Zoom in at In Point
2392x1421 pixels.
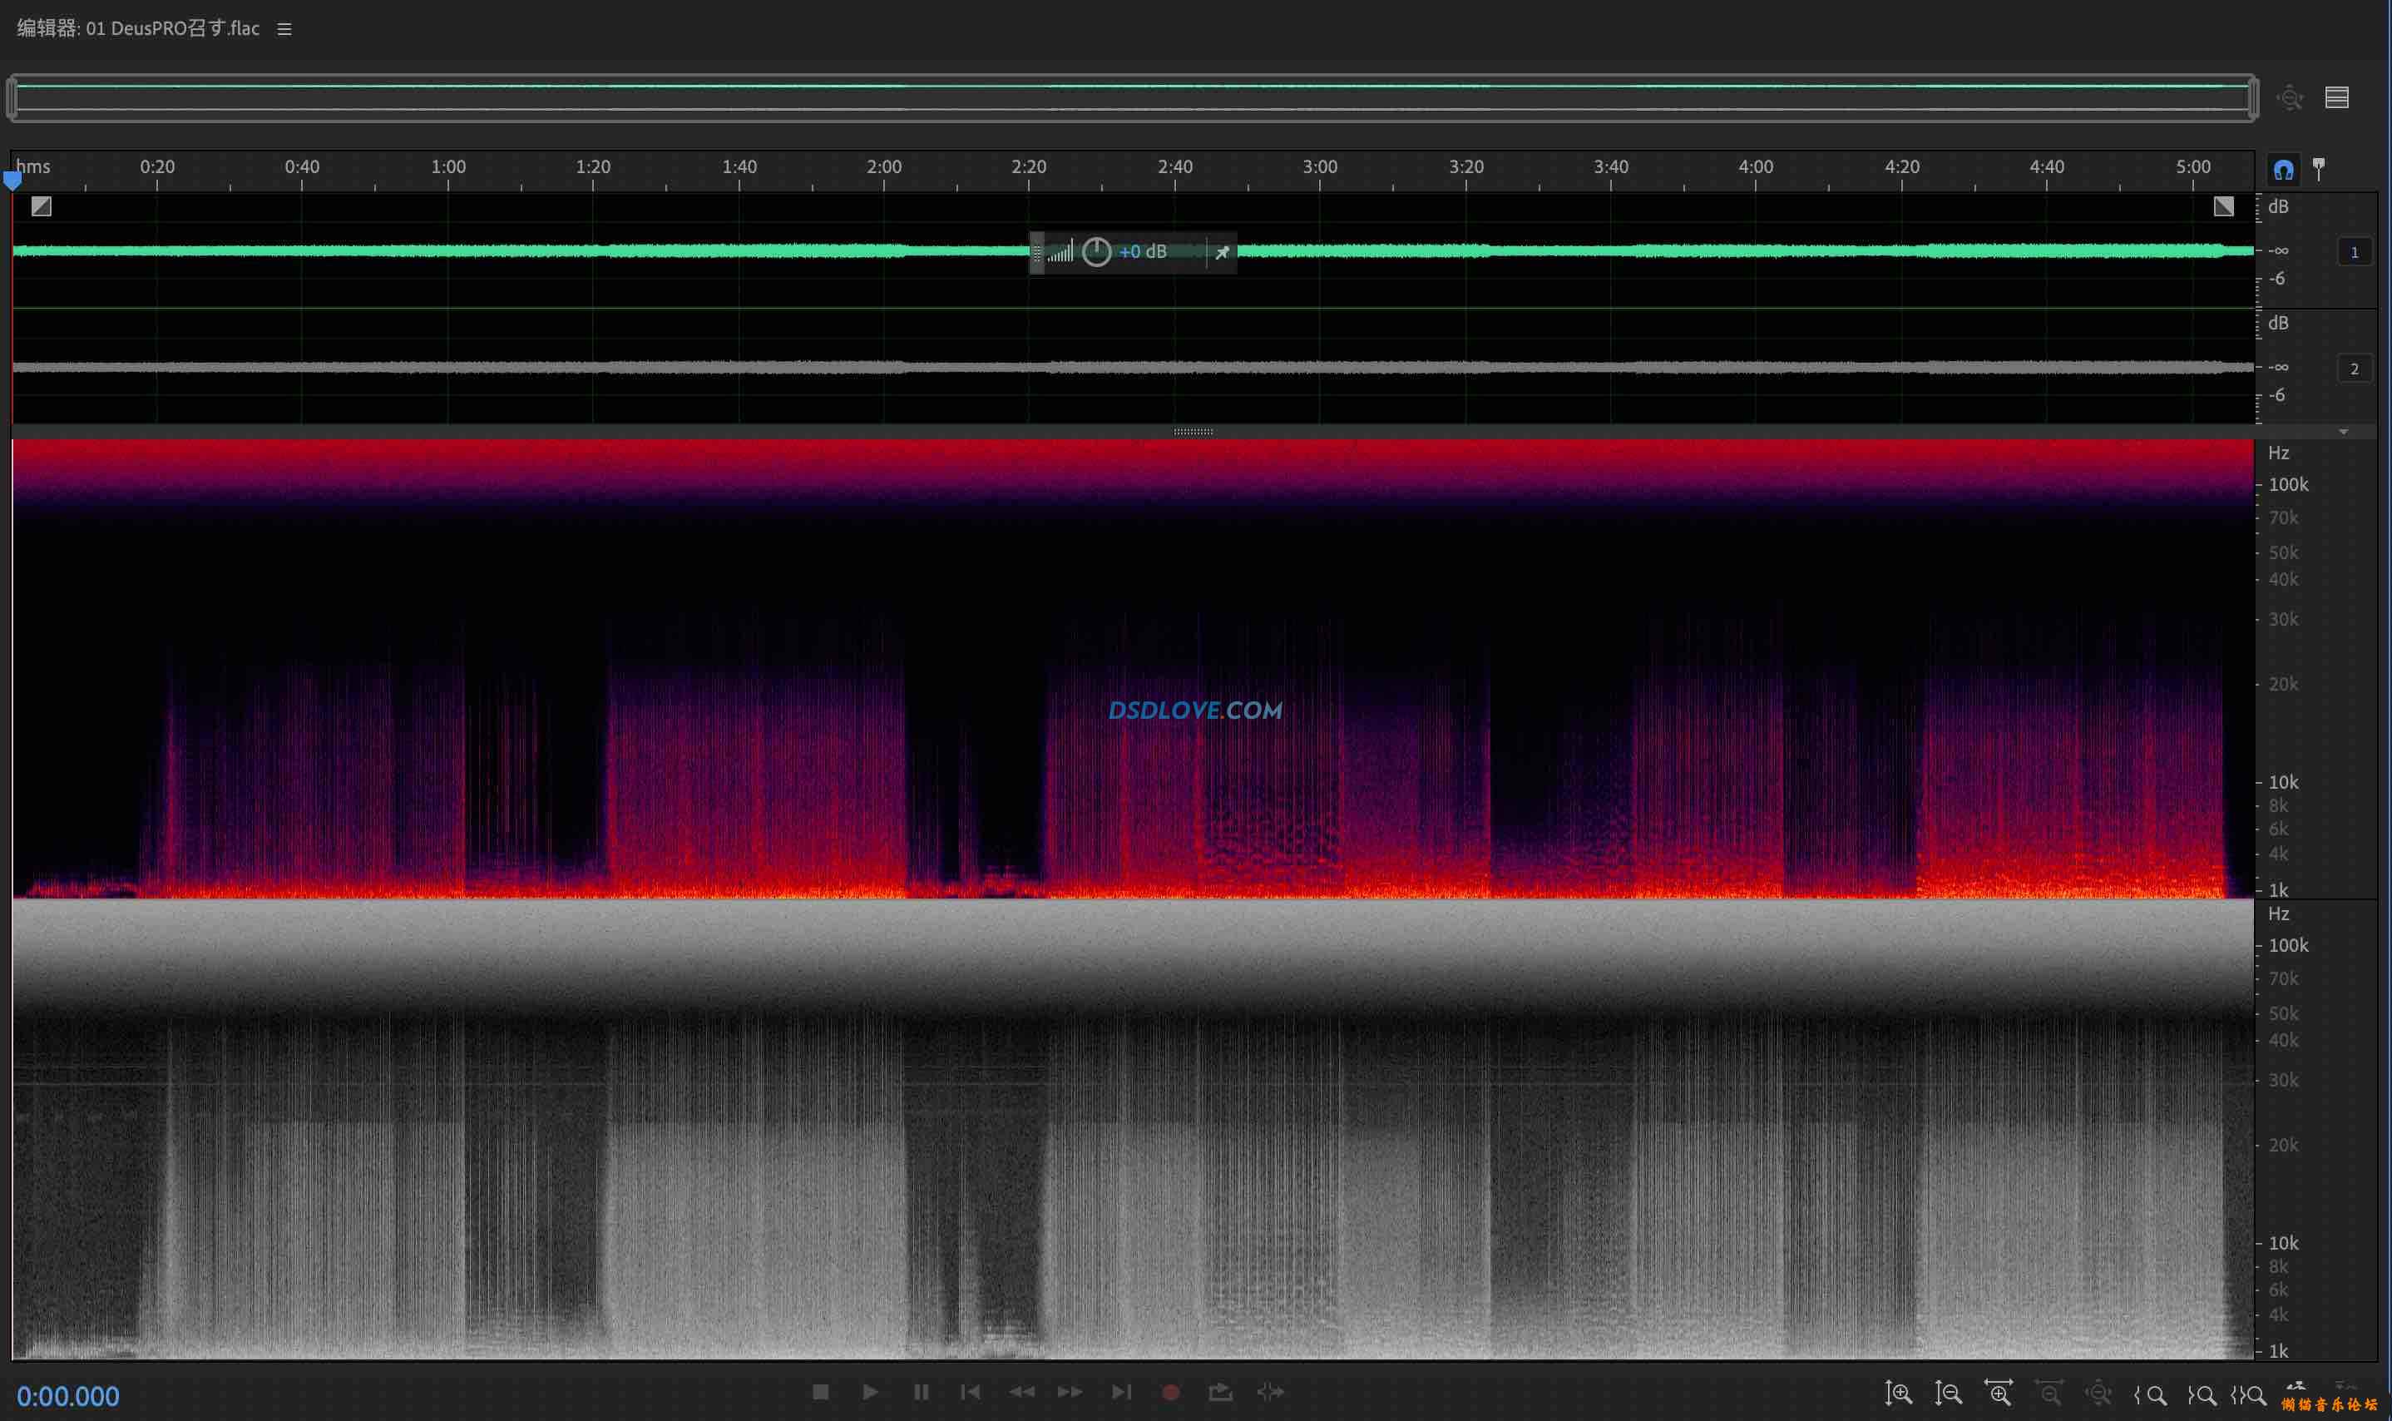[2150, 1395]
